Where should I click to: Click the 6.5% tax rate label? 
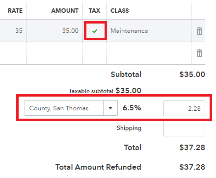click(x=132, y=108)
